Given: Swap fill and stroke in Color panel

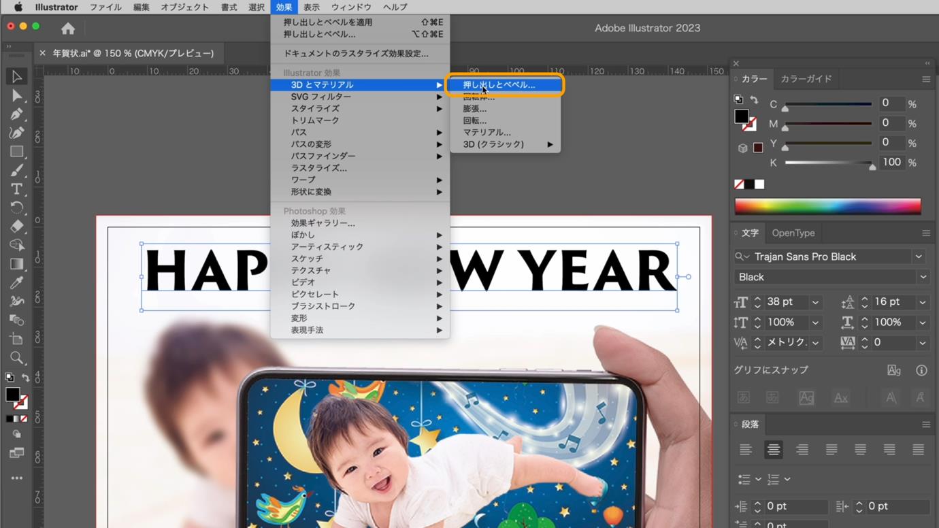Looking at the screenshot, I should point(754,100).
